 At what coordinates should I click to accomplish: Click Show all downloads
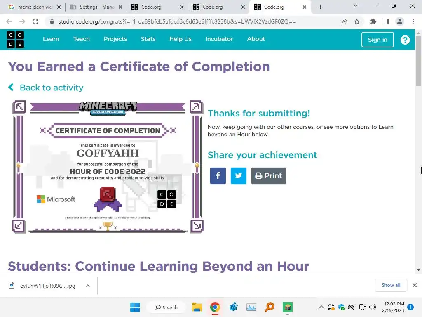(x=391, y=285)
